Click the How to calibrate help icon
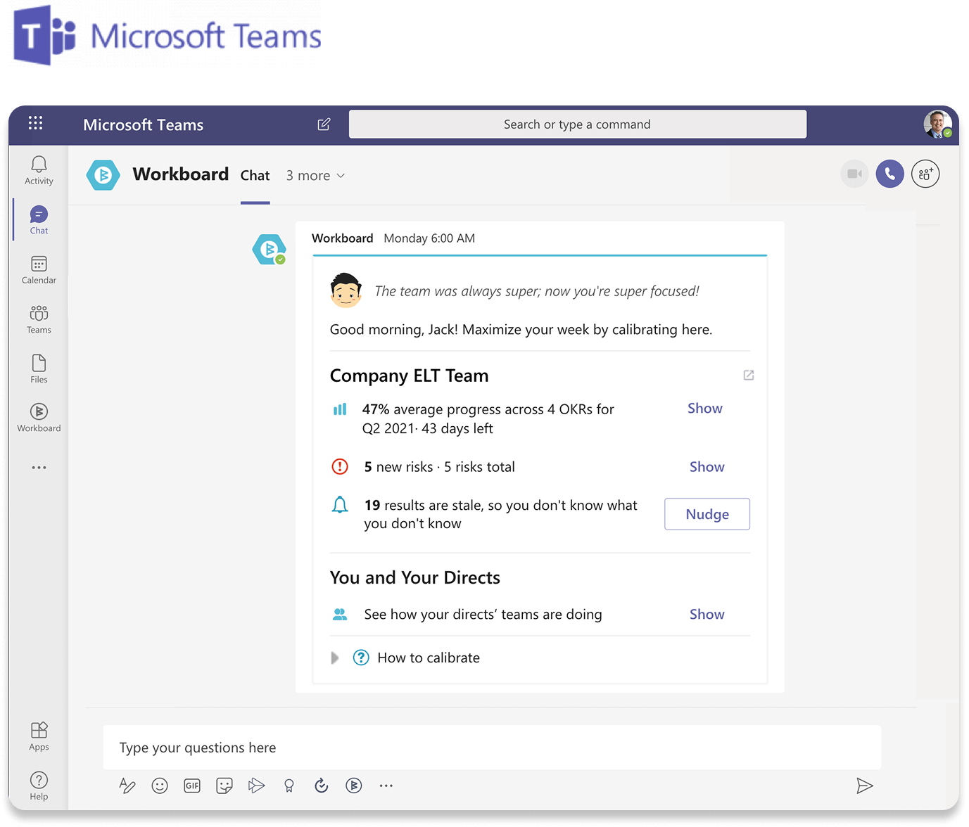The image size is (969, 827). click(x=361, y=658)
